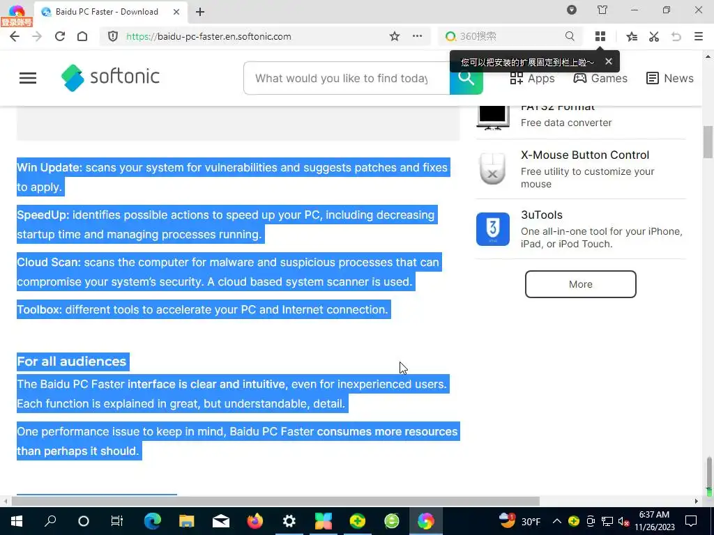Open the favorites list icon
714x535 pixels.
click(x=632, y=36)
